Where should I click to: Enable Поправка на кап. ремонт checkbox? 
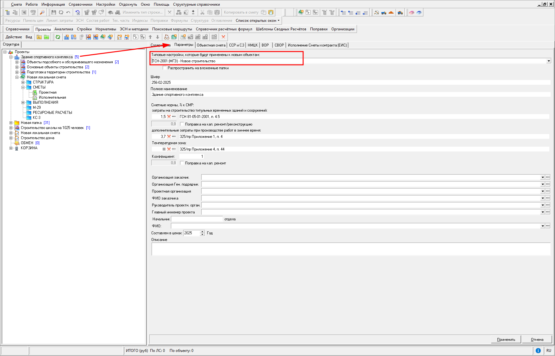click(182, 163)
